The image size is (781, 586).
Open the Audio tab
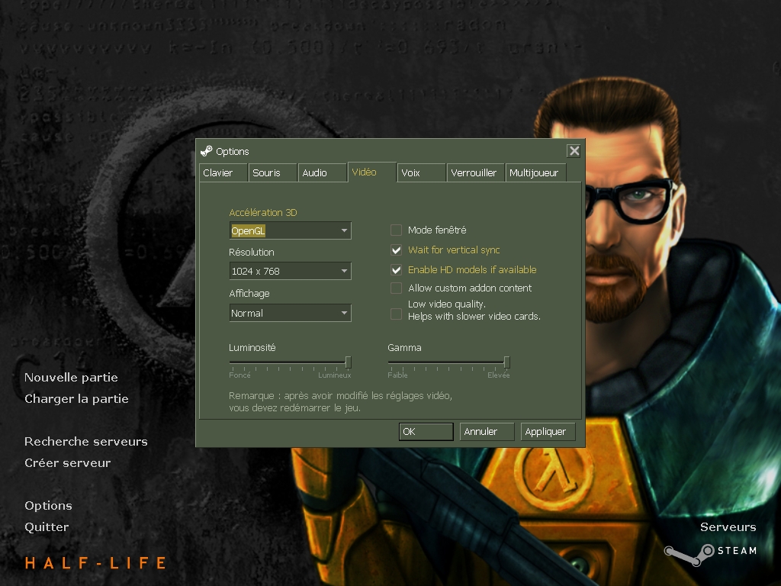tap(320, 173)
